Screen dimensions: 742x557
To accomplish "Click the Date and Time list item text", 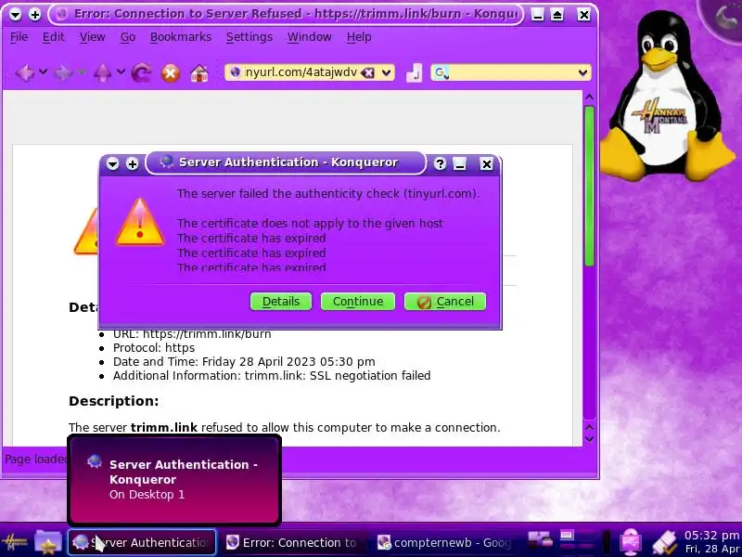I will click(244, 362).
